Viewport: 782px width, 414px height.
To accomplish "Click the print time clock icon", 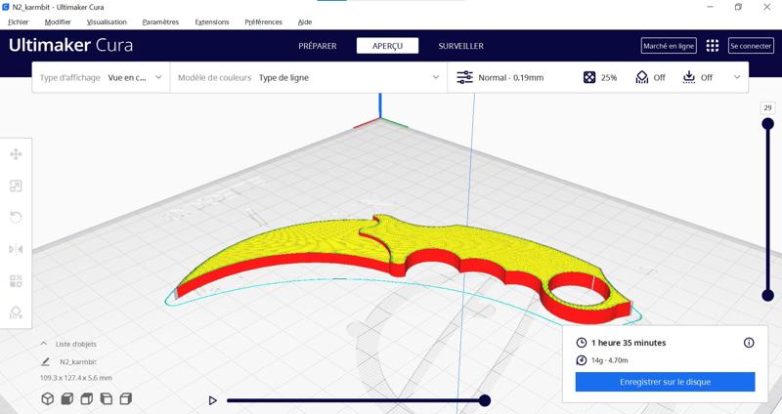I will (x=582, y=343).
